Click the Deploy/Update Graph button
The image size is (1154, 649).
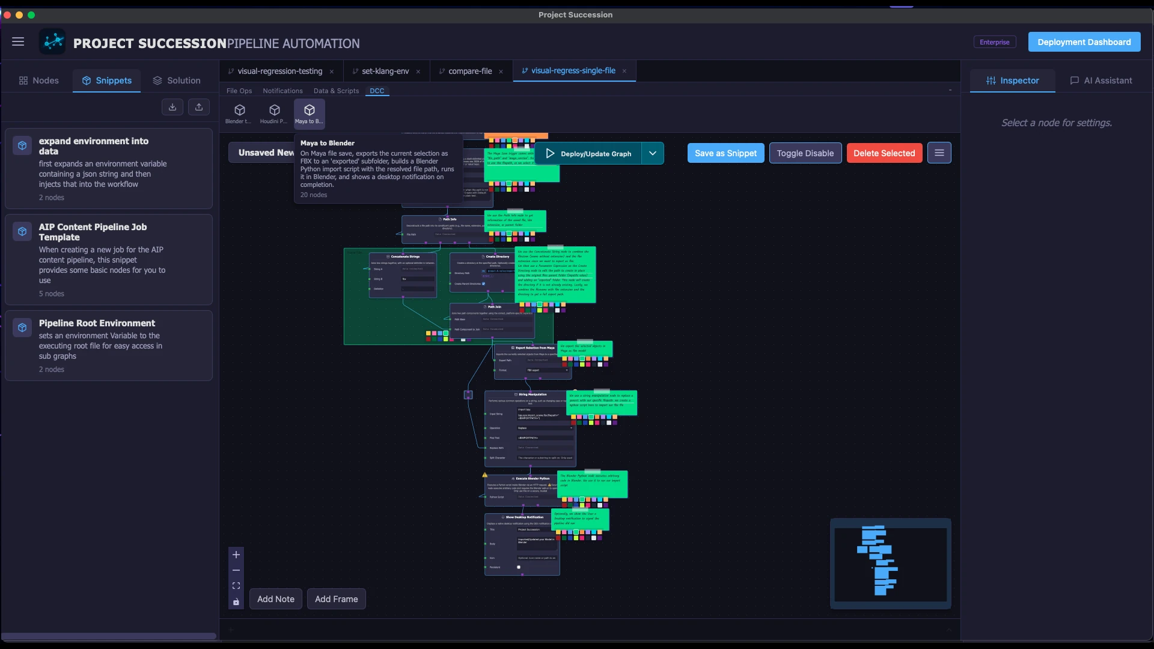(588, 153)
